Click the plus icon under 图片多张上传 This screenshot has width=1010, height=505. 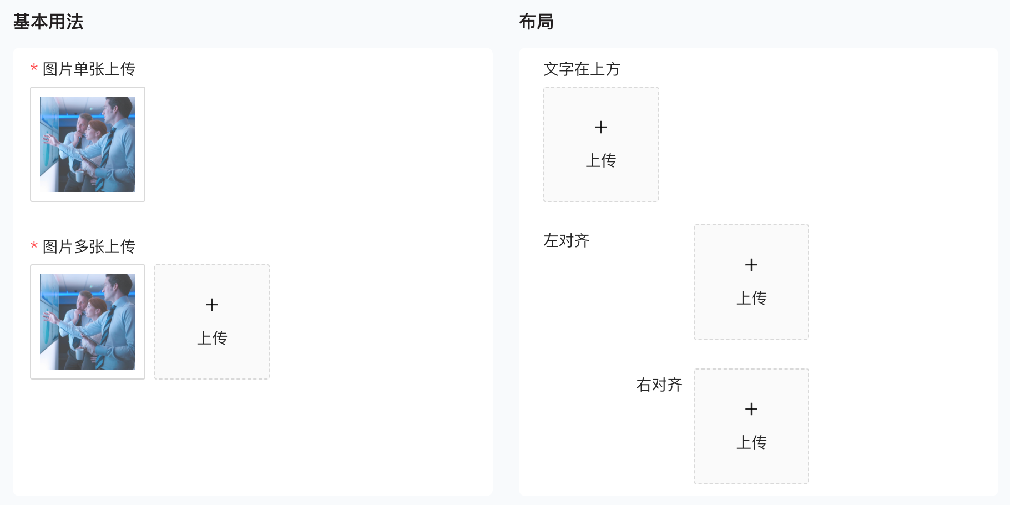click(212, 305)
